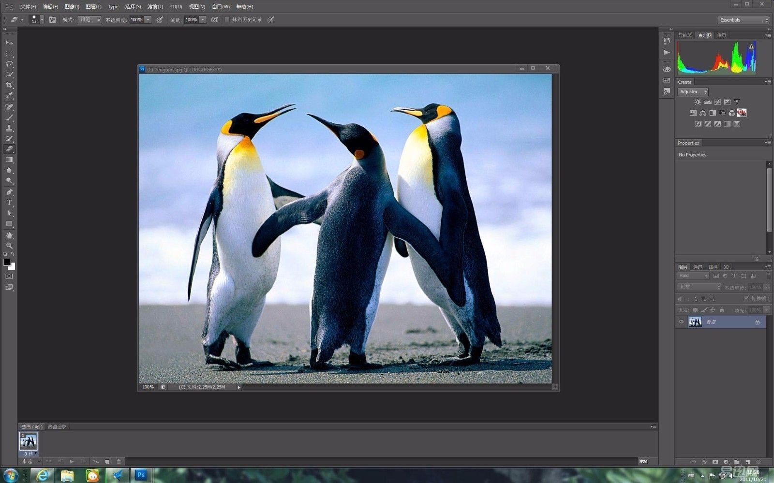Play the frame animation
The height and width of the screenshot is (483, 774).
pyautogui.click(x=72, y=462)
